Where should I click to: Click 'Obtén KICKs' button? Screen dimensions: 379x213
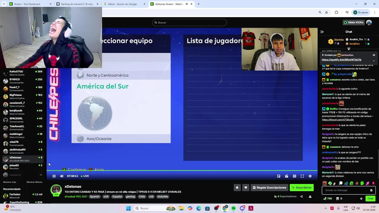tap(354, 22)
